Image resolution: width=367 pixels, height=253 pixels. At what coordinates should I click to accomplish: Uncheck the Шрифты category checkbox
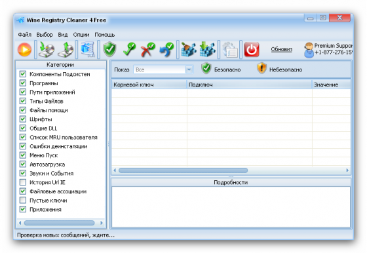[x=23, y=119]
